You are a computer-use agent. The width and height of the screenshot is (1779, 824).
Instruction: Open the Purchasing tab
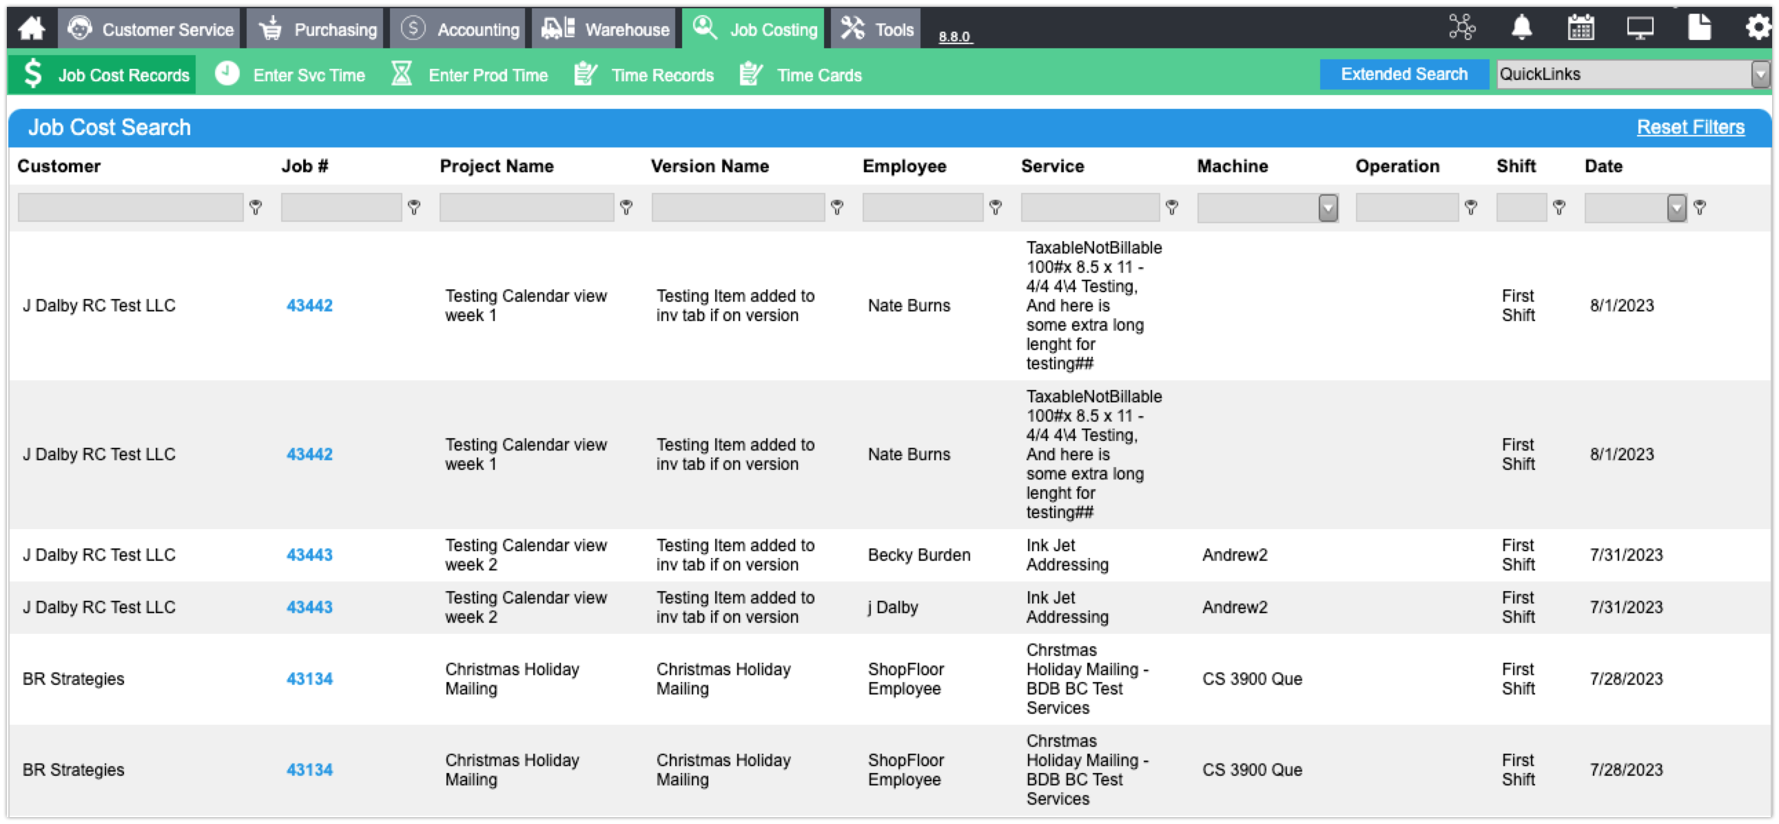[x=316, y=29]
